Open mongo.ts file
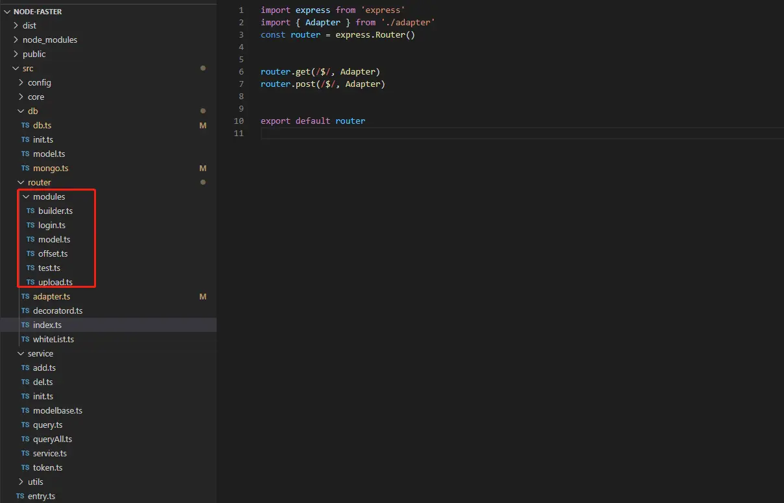Viewport: 784px width, 503px height. pos(51,168)
